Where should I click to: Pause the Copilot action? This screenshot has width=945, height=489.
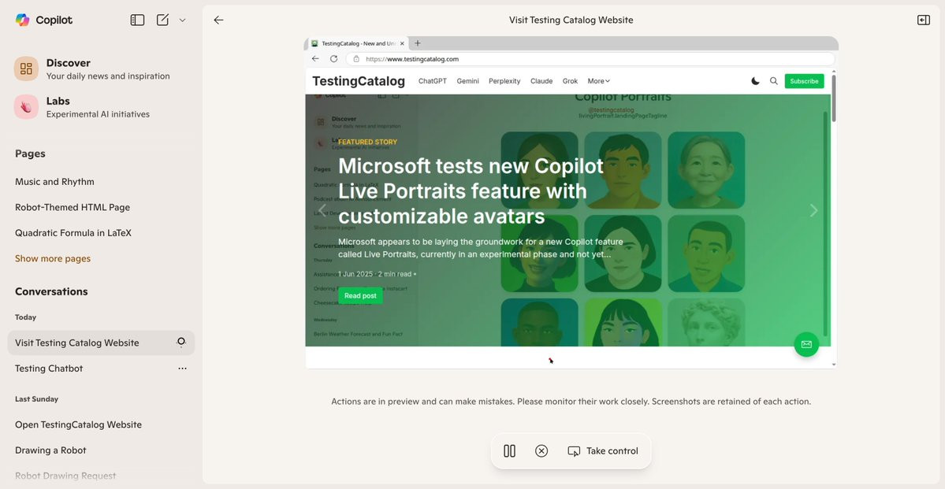click(x=509, y=451)
